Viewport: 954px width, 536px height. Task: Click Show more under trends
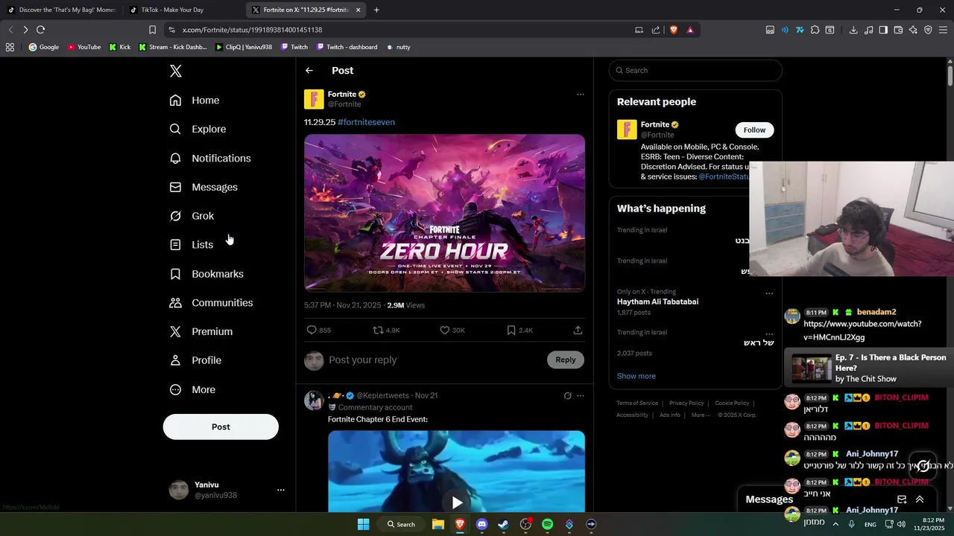point(636,376)
